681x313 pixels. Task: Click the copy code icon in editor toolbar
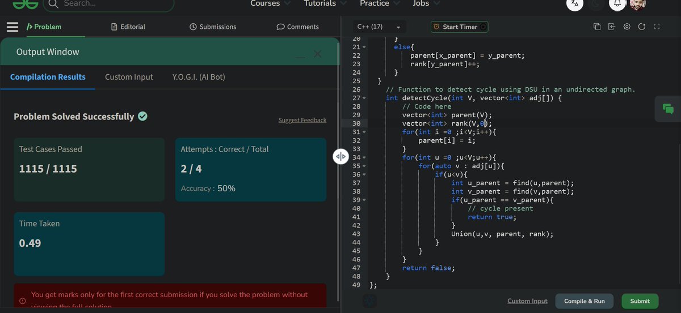tap(597, 27)
